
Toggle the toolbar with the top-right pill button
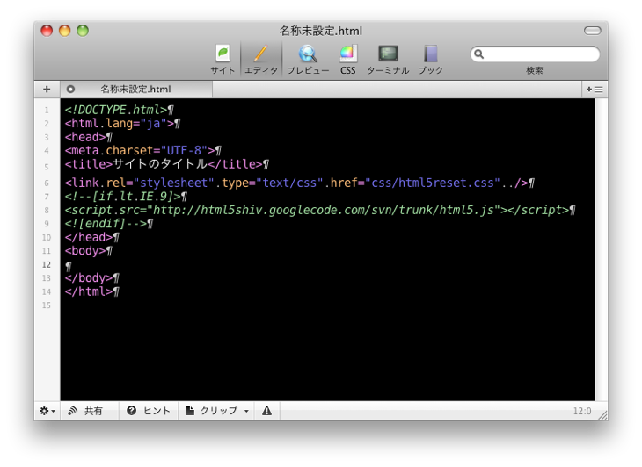click(592, 31)
